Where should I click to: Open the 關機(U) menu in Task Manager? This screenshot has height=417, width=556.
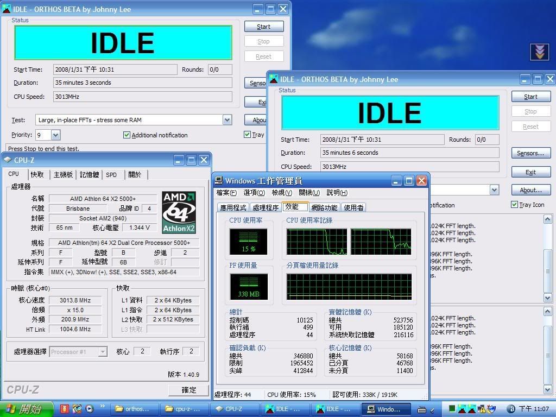(309, 193)
